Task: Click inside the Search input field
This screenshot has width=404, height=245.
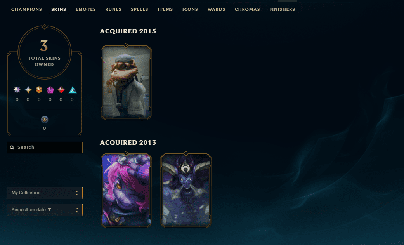Action: [x=45, y=148]
